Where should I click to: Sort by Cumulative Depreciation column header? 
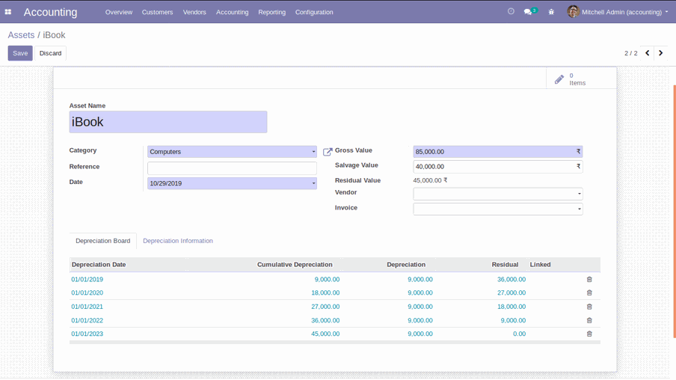[x=295, y=264]
